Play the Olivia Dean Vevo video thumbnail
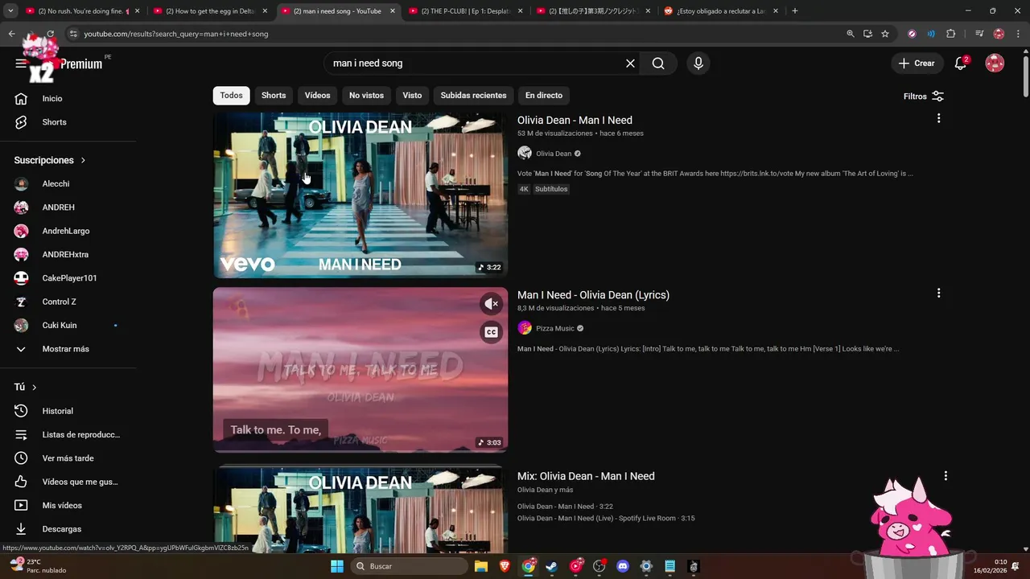Viewport: 1030px width, 579px height. [360, 195]
